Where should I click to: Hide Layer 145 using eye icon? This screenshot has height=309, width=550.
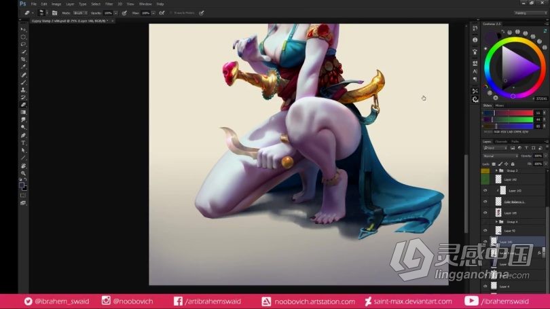point(485,213)
